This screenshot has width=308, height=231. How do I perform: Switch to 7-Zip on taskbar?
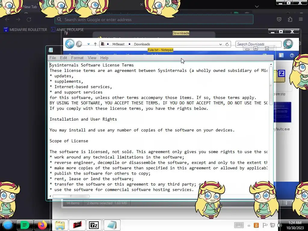pos(94,225)
